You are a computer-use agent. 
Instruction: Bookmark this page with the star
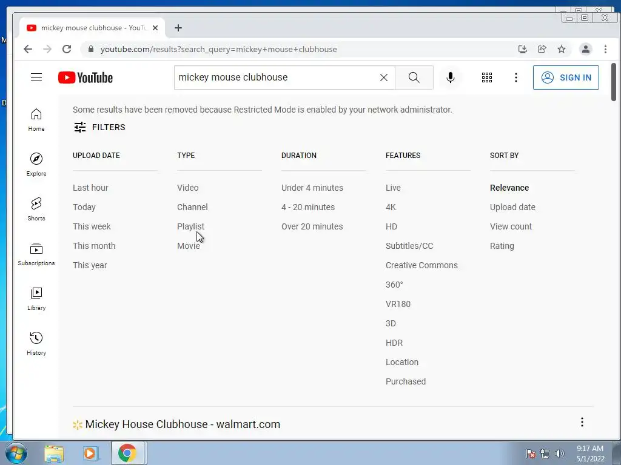click(561, 49)
